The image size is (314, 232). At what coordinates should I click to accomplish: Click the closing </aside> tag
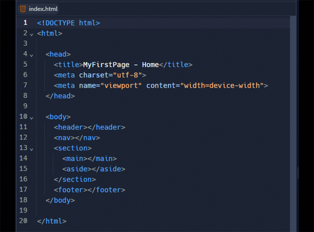(x=109, y=169)
